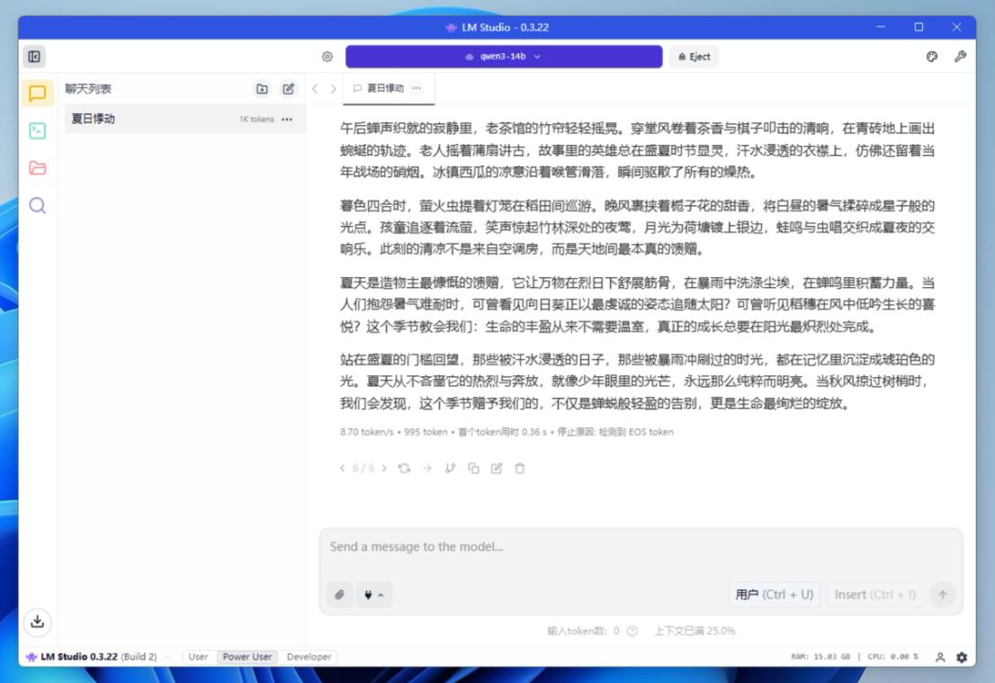This screenshot has height=683, width=995.
Task: Delete the message using trash icon
Action: click(521, 468)
